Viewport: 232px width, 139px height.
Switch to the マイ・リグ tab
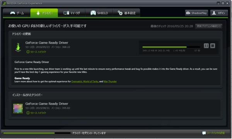click(x=72, y=13)
